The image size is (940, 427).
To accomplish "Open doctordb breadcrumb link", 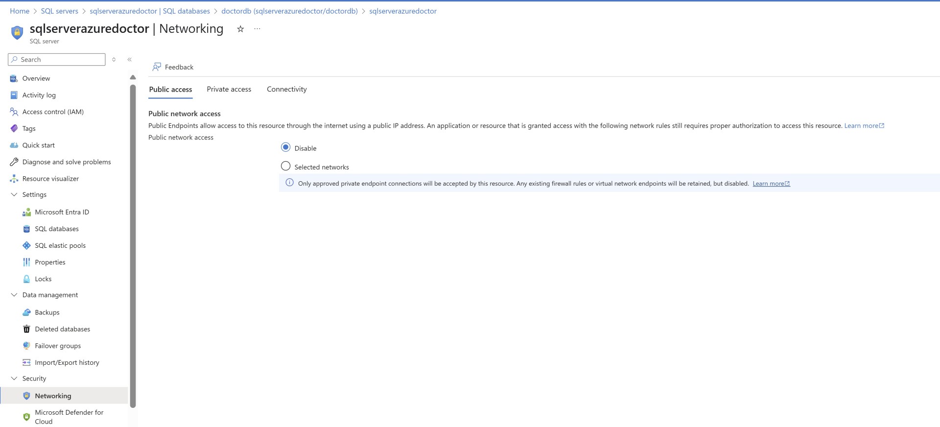I will click(x=289, y=11).
